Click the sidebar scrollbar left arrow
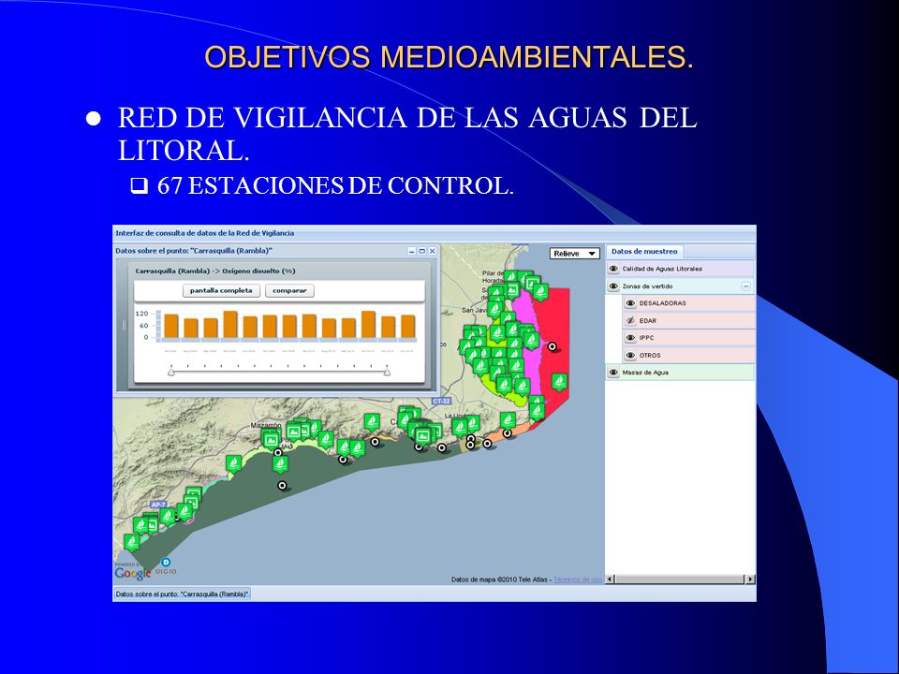Screen dimensions: 899x674 (610, 579)
